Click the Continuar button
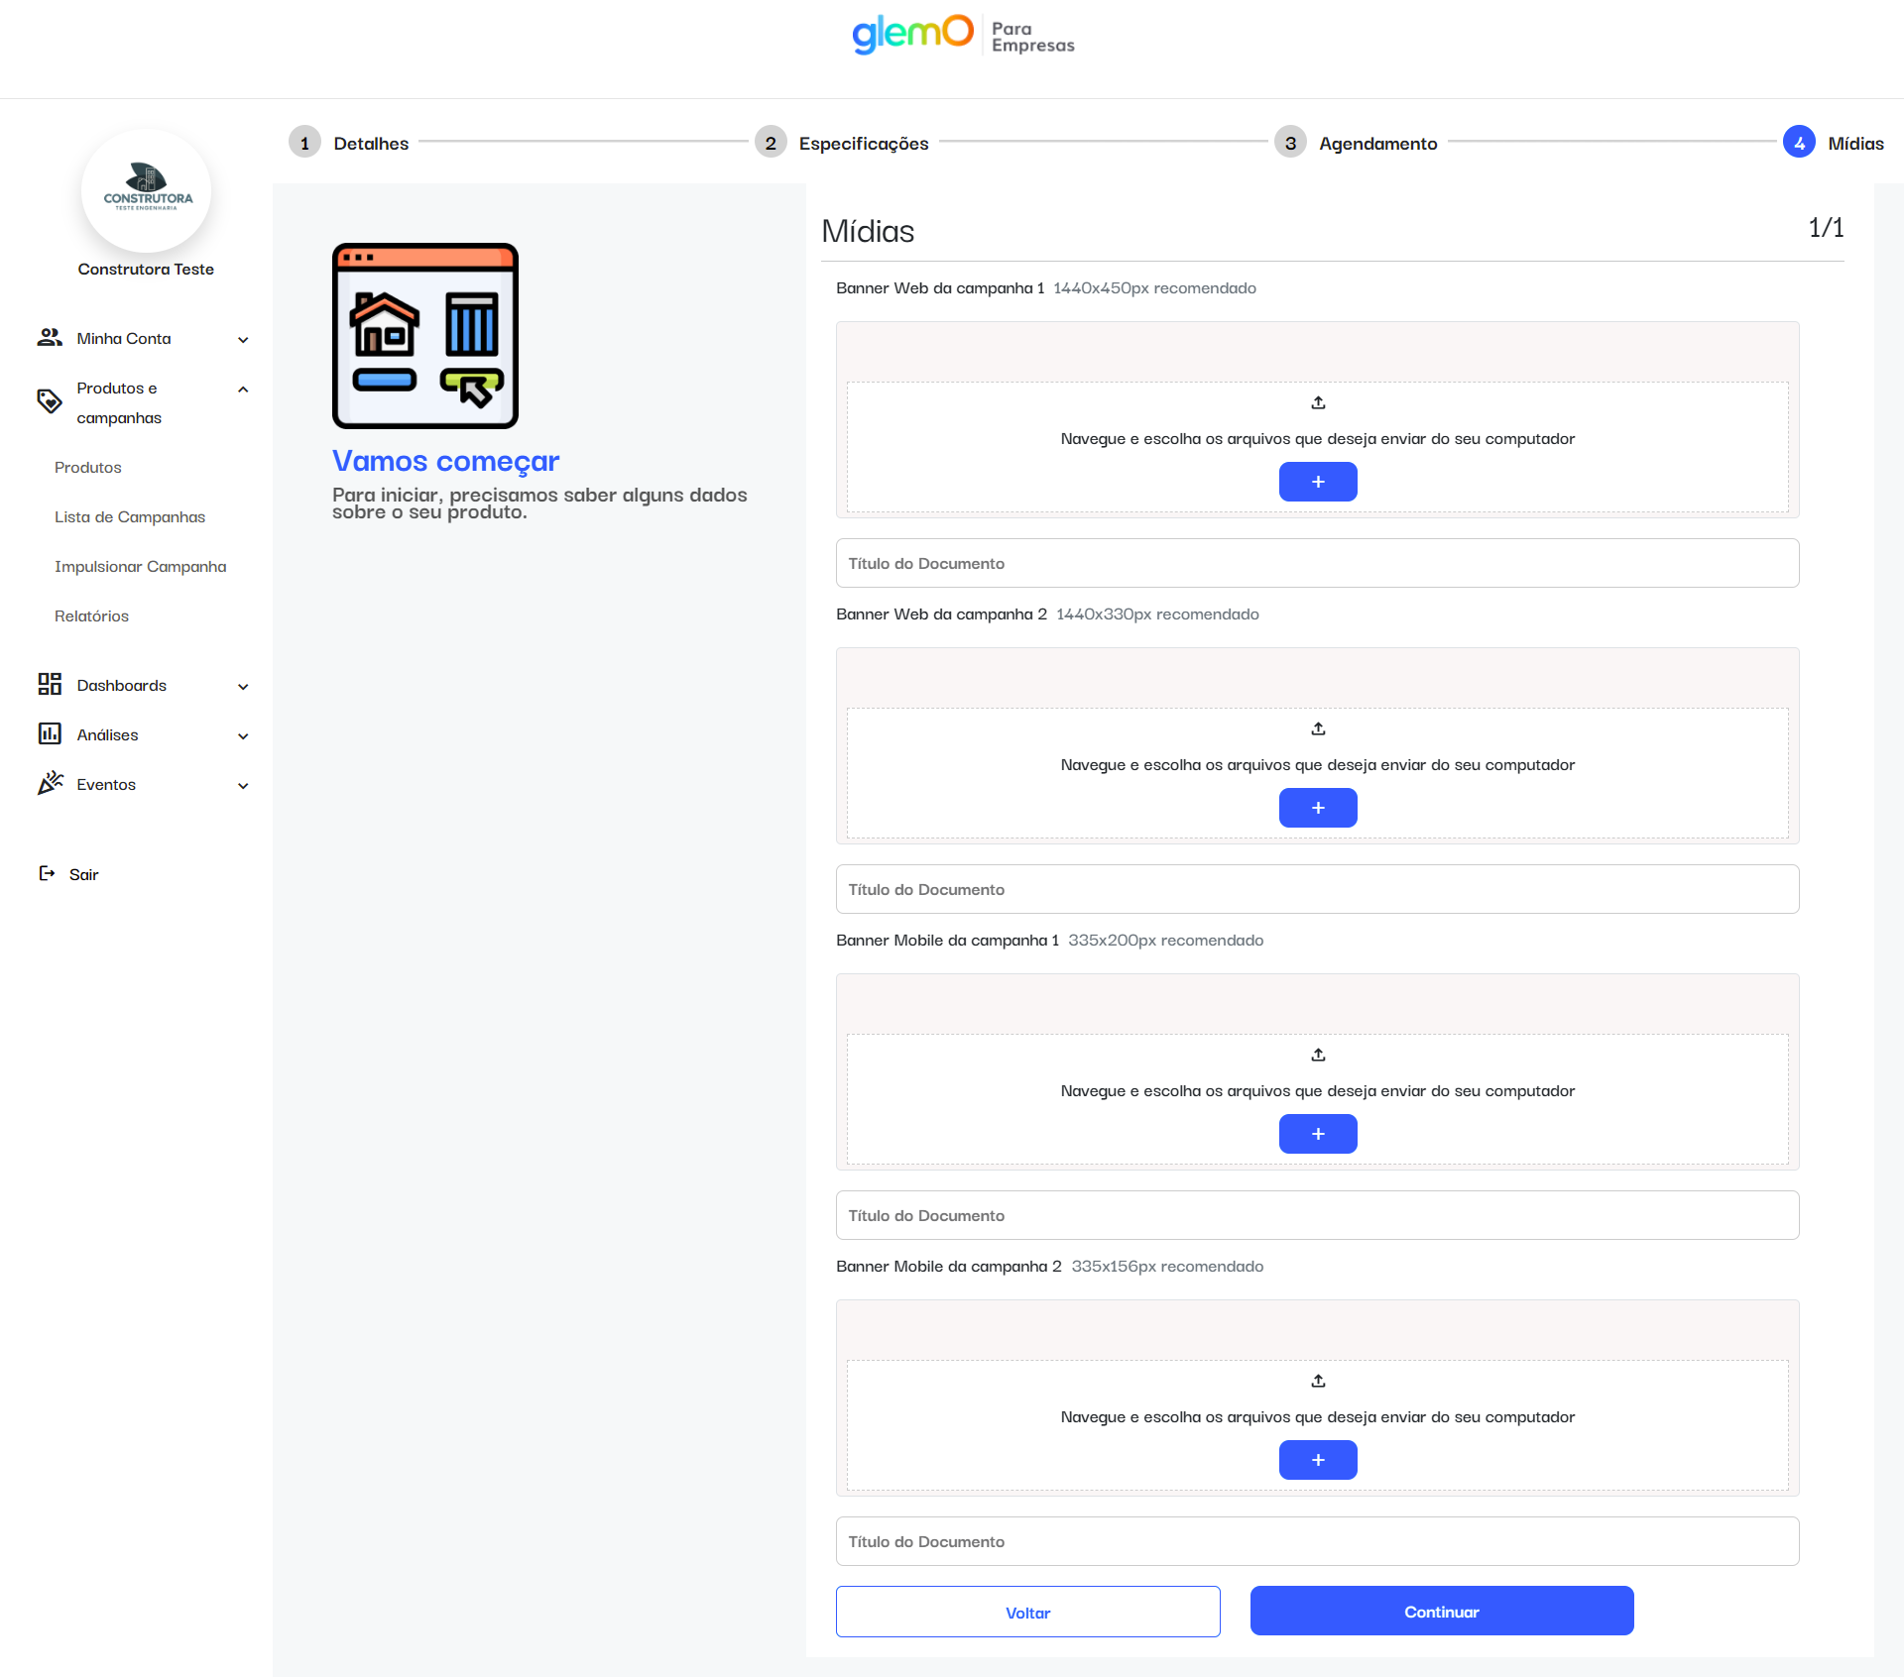 click(1441, 1612)
